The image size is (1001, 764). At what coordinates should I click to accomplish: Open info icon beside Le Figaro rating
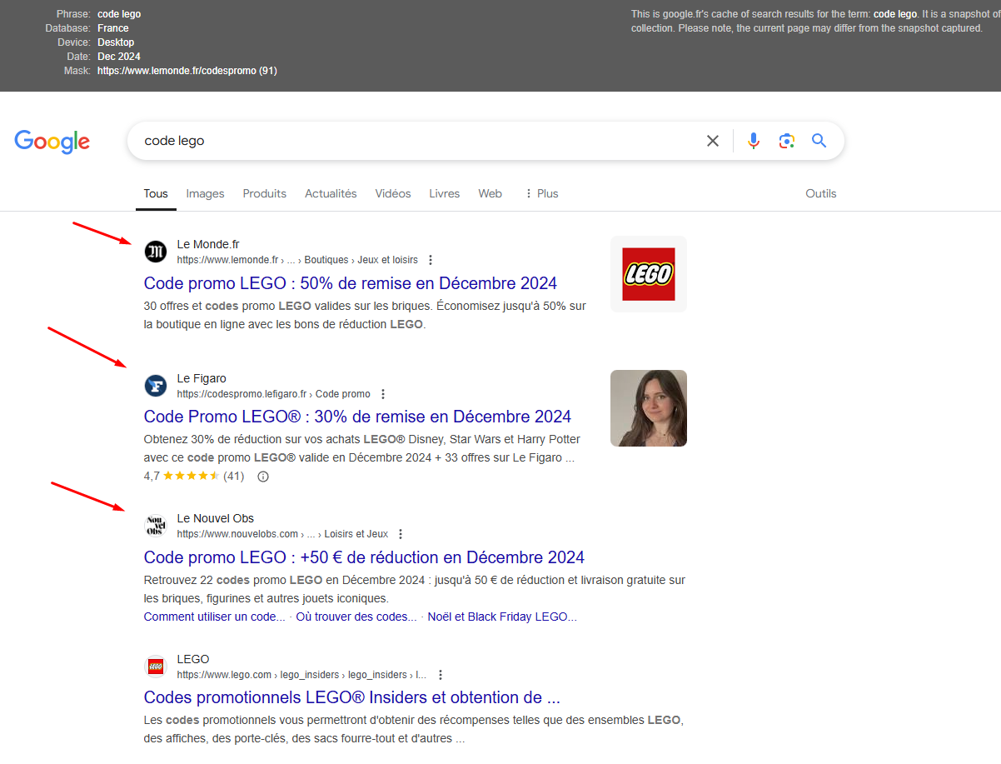pyautogui.click(x=263, y=477)
